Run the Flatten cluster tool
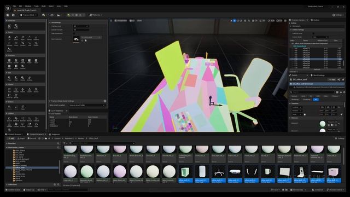350x197 pixels. 23,90
